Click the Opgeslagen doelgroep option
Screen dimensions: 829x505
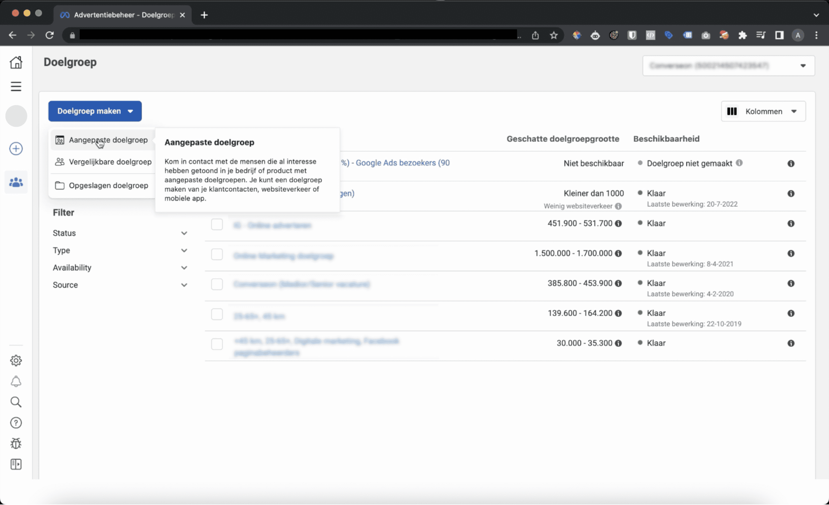coord(108,185)
